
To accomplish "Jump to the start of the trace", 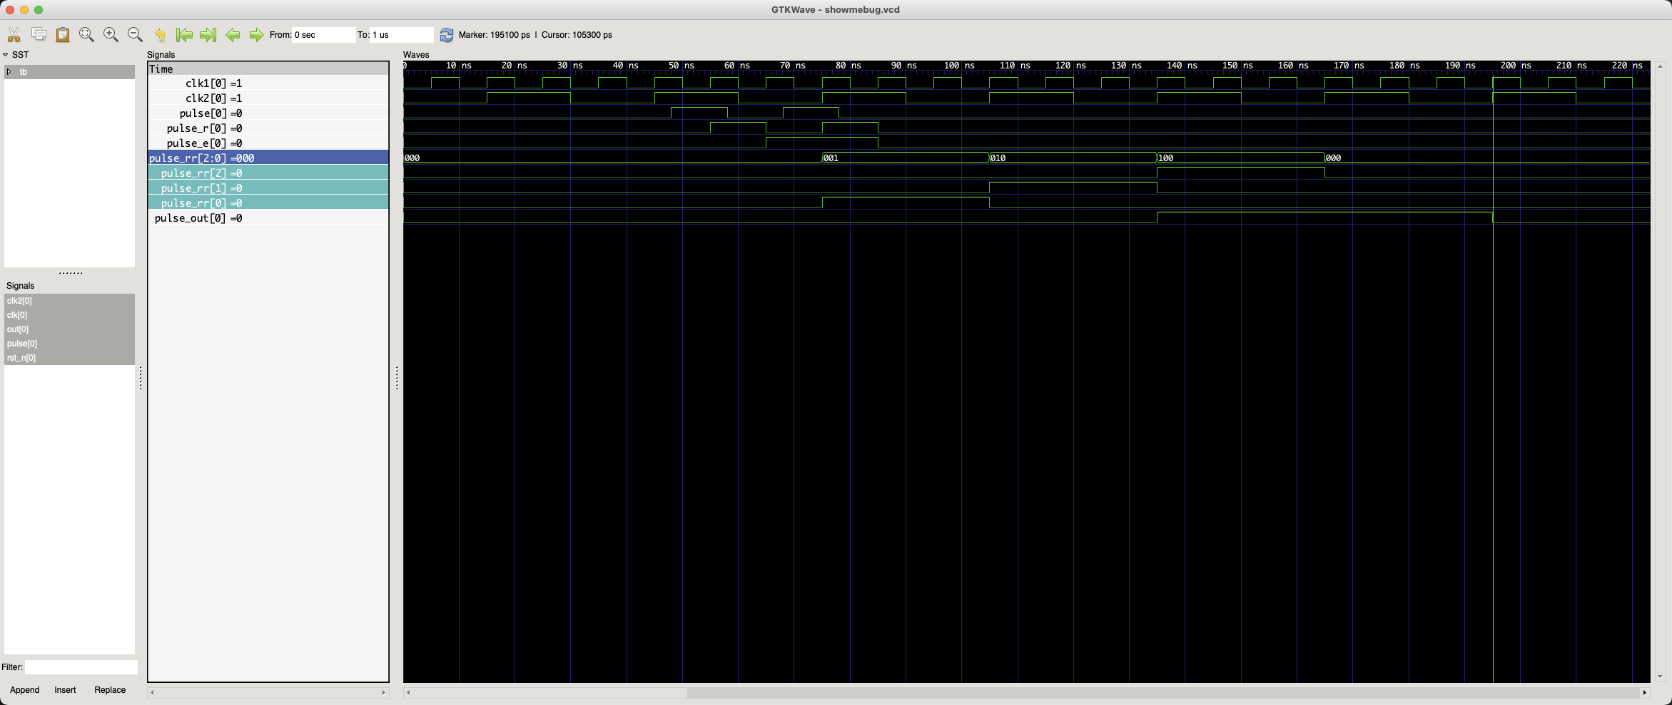I will click(184, 34).
